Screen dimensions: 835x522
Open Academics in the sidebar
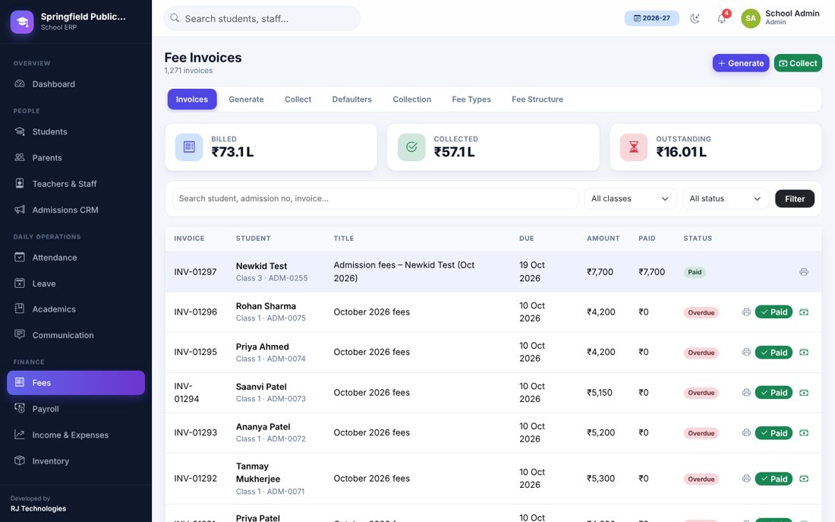tap(76, 308)
